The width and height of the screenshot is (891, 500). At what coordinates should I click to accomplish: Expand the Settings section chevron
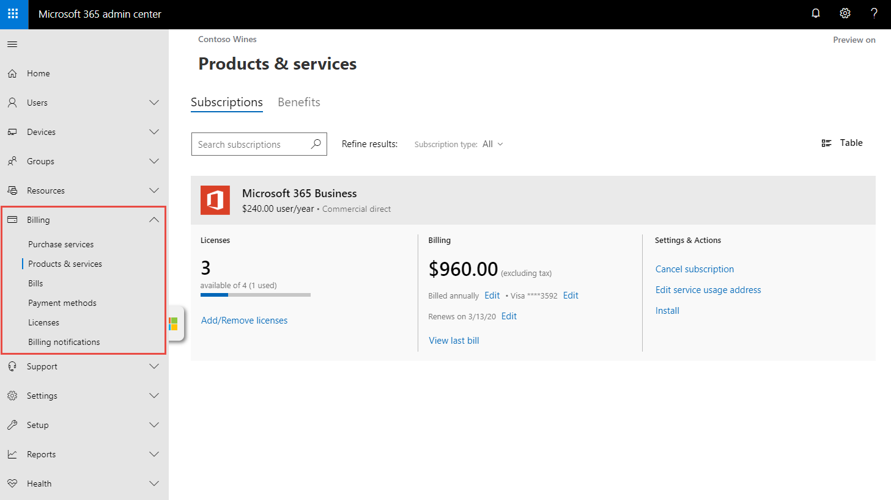click(x=154, y=396)
